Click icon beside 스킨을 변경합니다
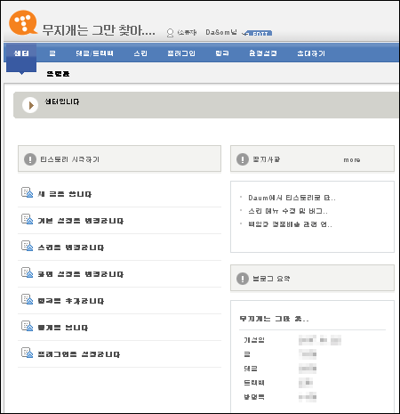 27,246
